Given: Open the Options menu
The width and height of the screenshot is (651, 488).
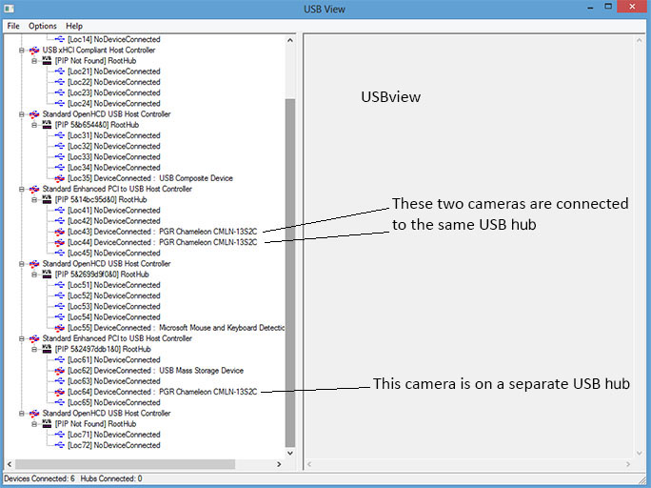Looking at the screenshot, I should click(42, 26).
